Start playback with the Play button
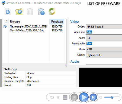This screenshot has height=104, width=122. [x=84, y=97]
